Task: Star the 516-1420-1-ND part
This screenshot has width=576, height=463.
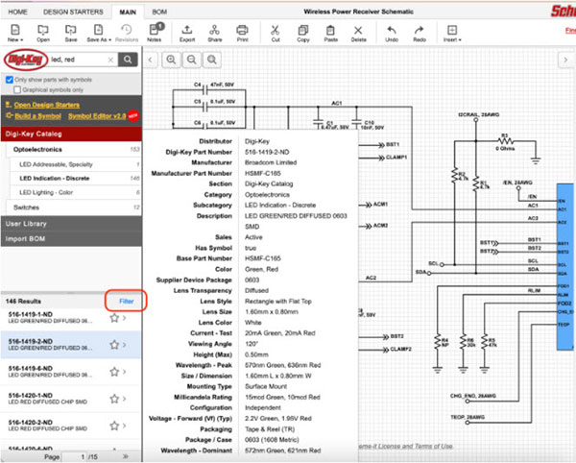Action: pyautogui.click(x=114, y=398)
